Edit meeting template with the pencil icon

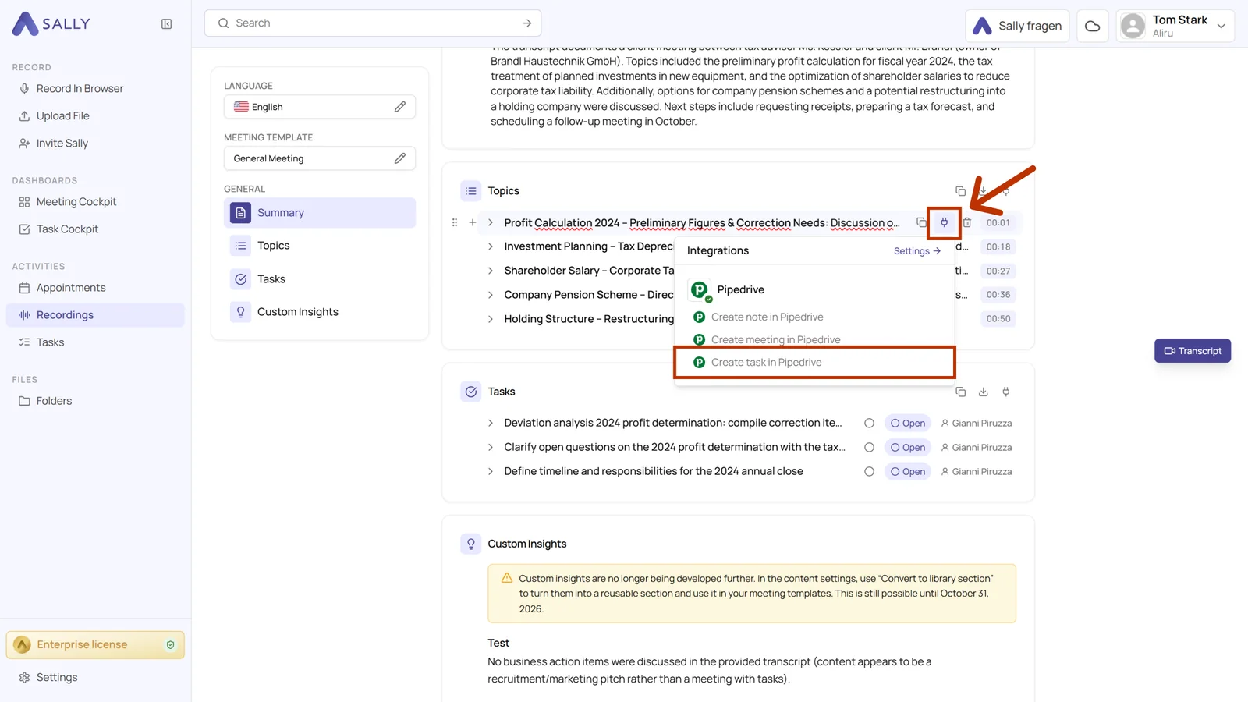(x=400, y=158)
